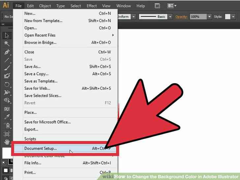
Task: Open the View menu
Action: (106, 6)
